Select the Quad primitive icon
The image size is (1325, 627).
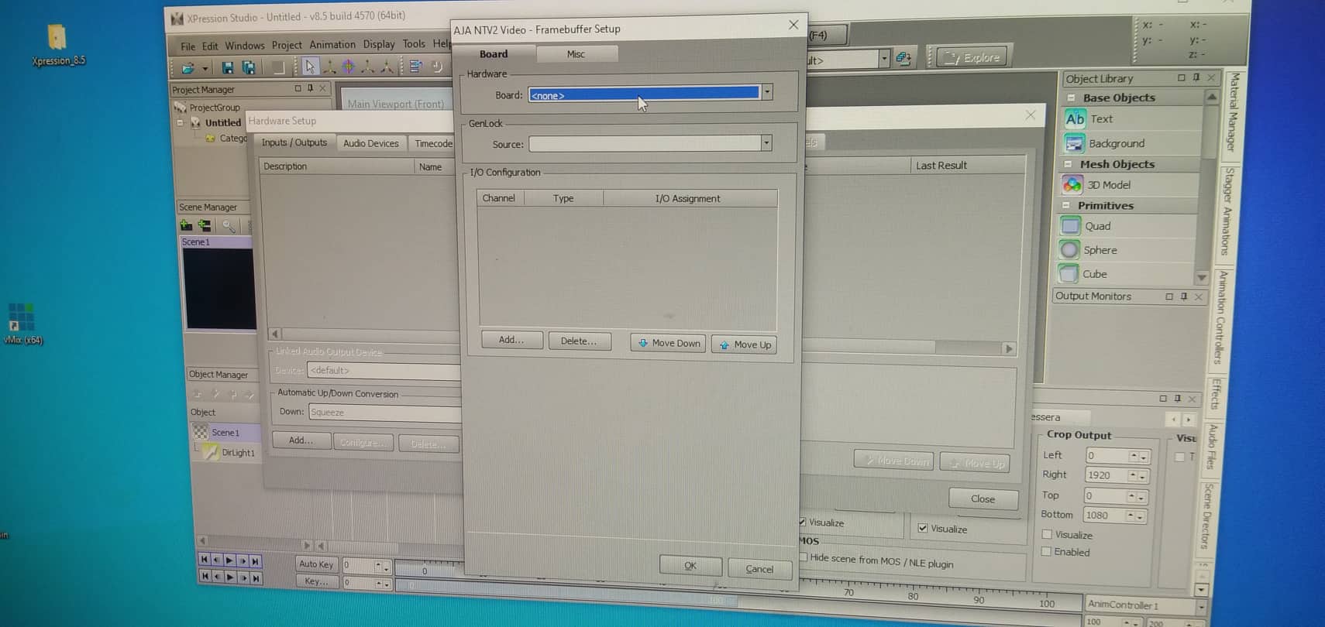click(x=1070, y=226)
